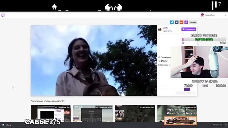Expand the UselessMouth account dropdown arrow
The width and height of the screenshot is (228, 128).
point(226,15)
